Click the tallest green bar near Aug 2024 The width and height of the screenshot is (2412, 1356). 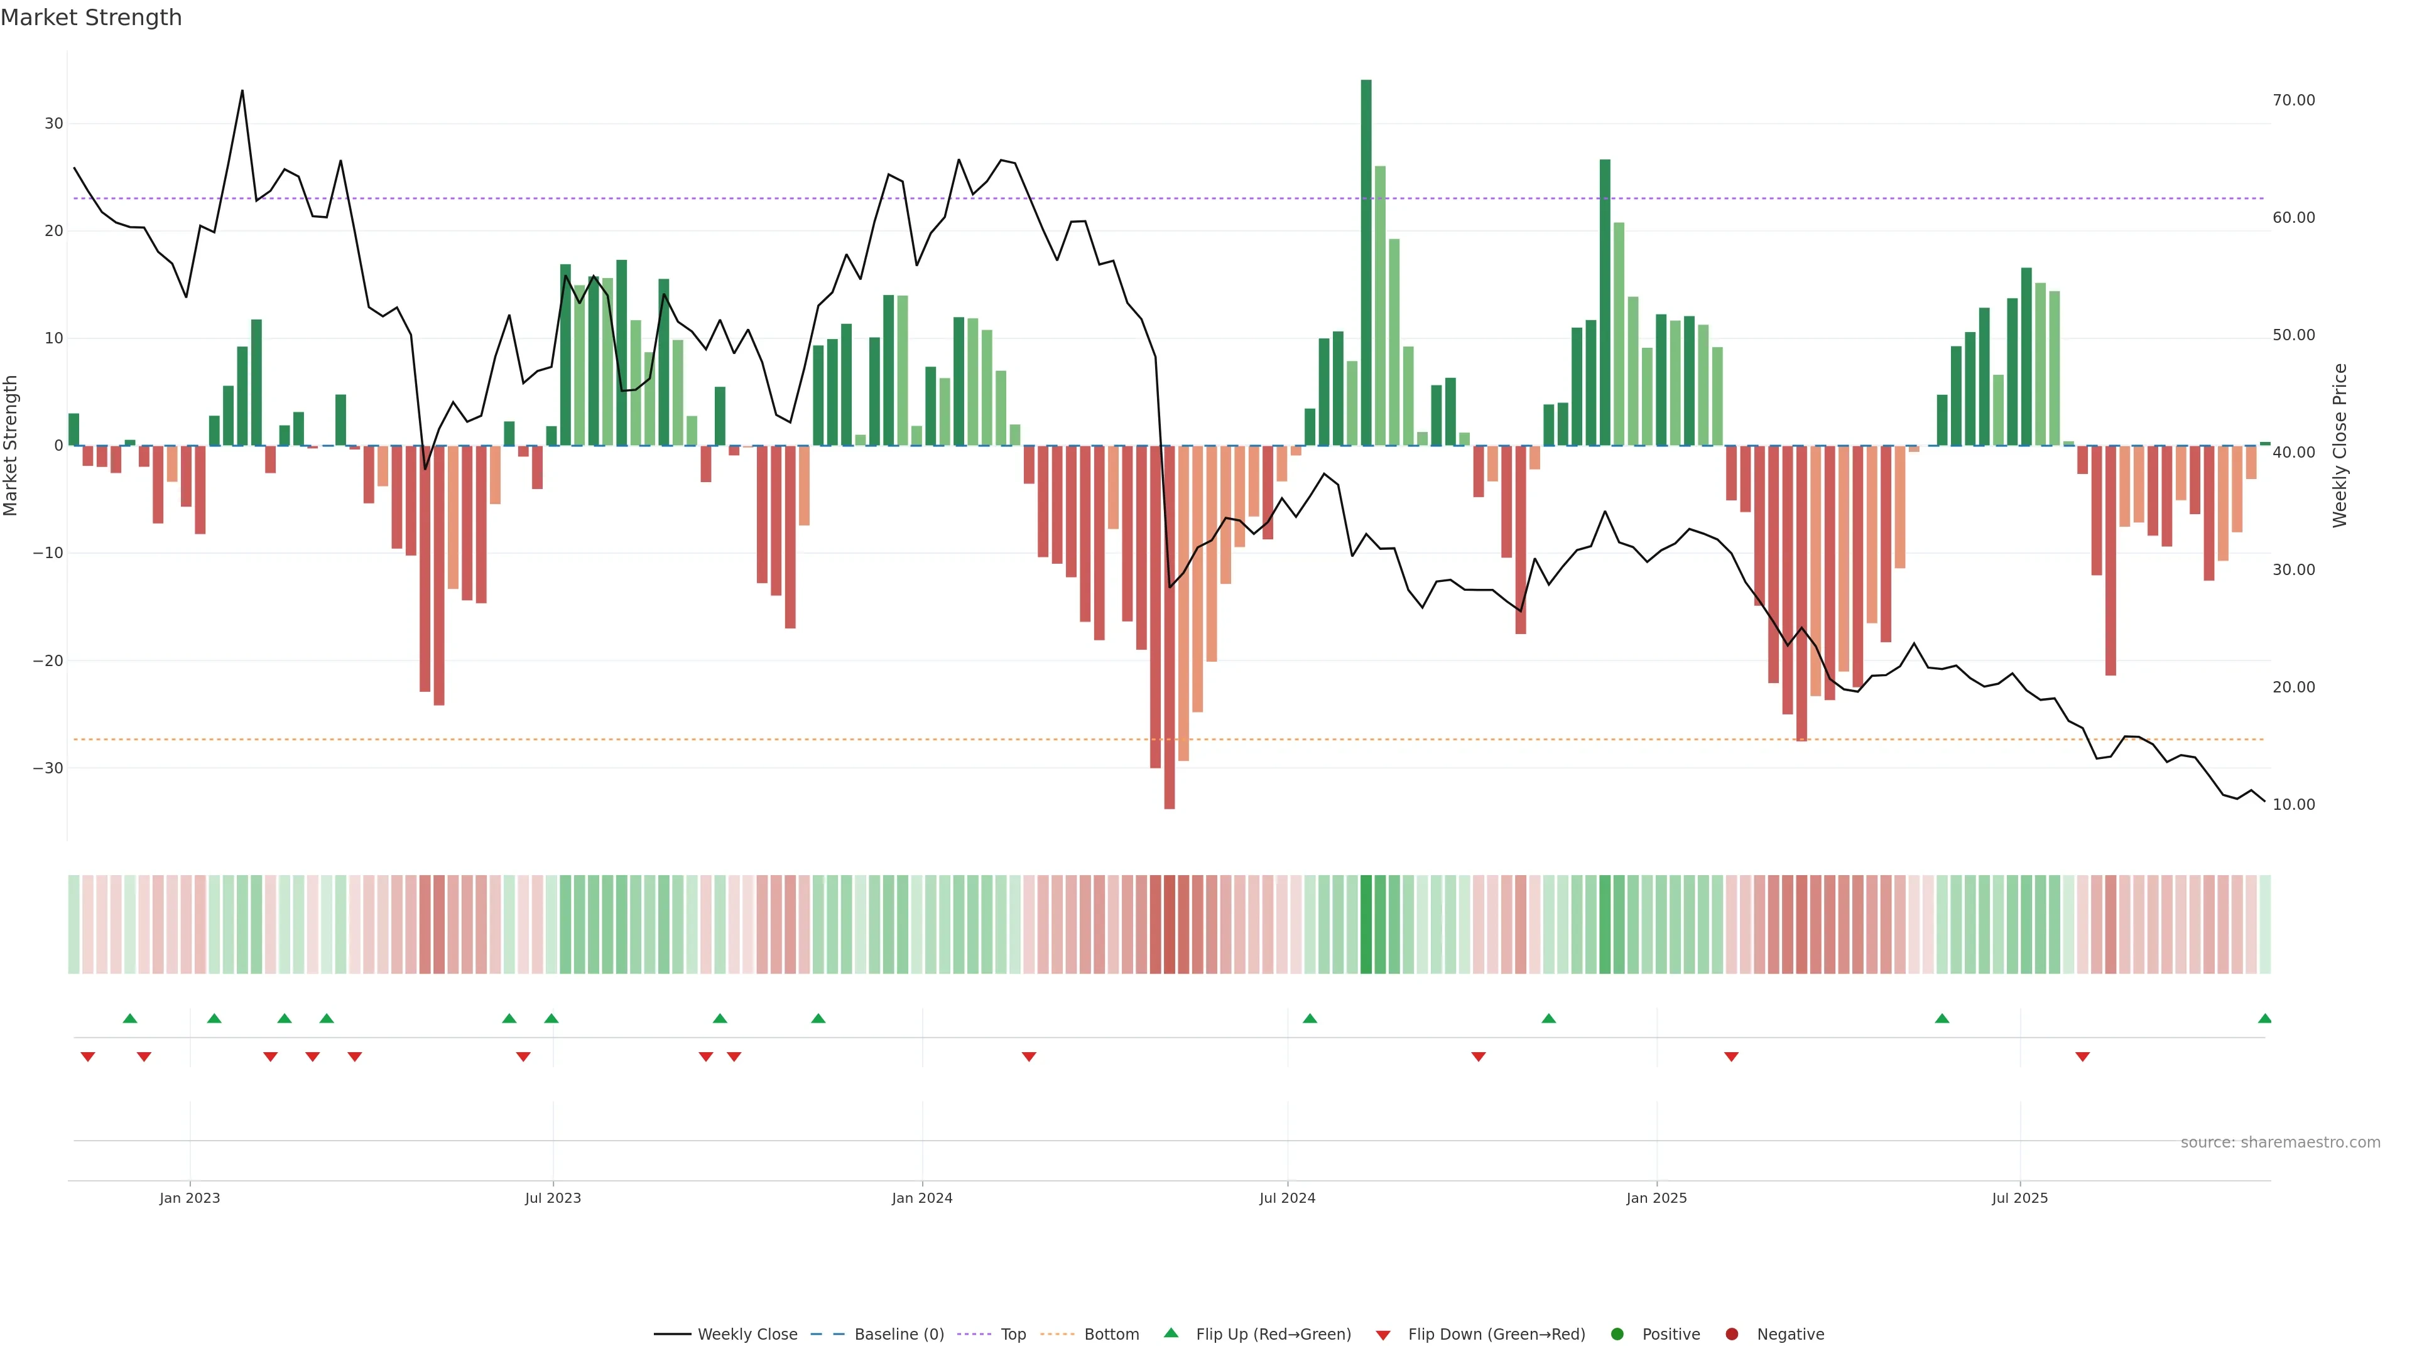(1366, 262)
